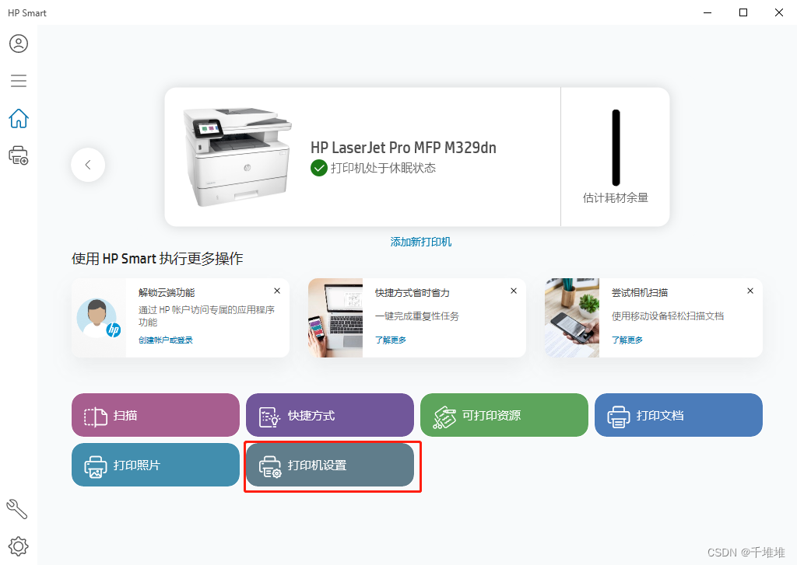Dismiss the 解锁云端功能 card
The width and height of the screenshot is (797, 565).
(277, 291)
